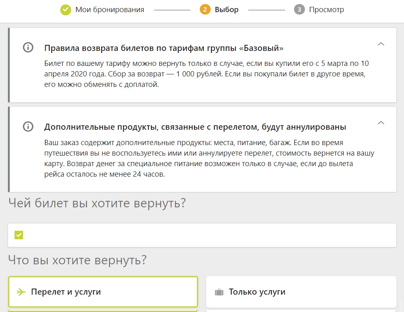Open the «Мои бронирования» step

coord(110,10)
